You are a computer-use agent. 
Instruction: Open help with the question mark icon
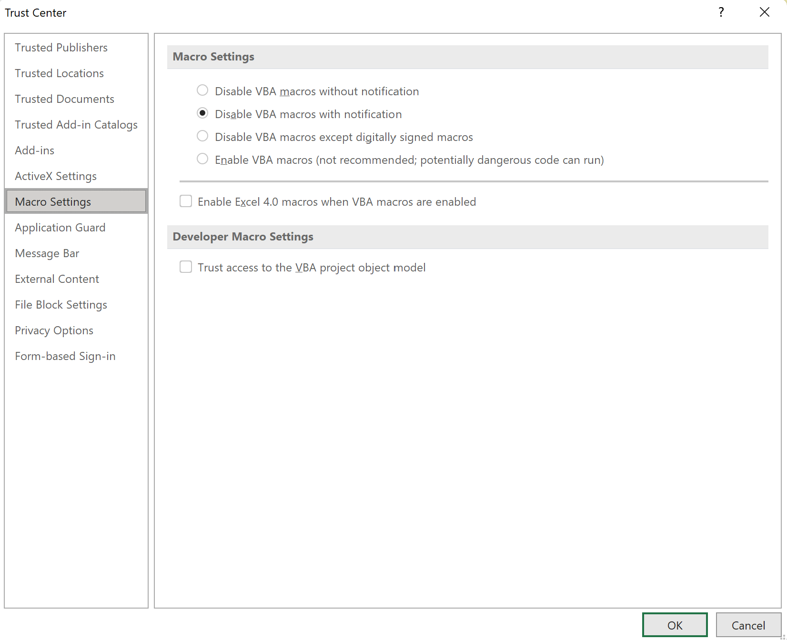tap(721, 12)
